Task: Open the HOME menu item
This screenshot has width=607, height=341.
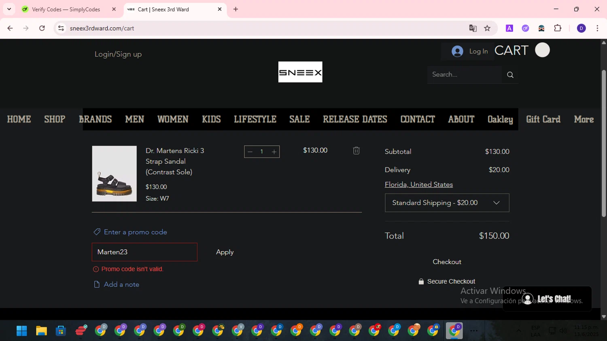Action: point(19,119)
